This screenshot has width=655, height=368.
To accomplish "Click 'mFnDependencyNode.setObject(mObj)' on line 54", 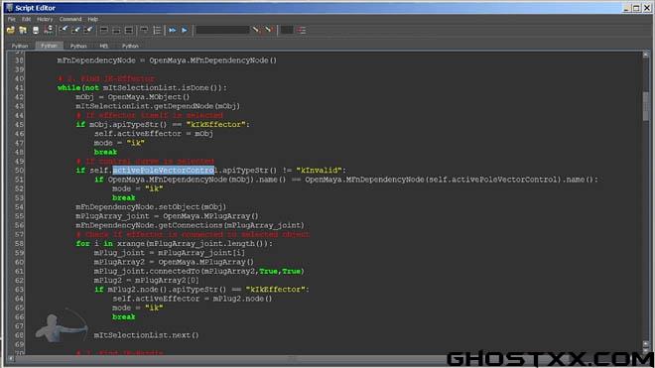I will [x=151, y=207].
